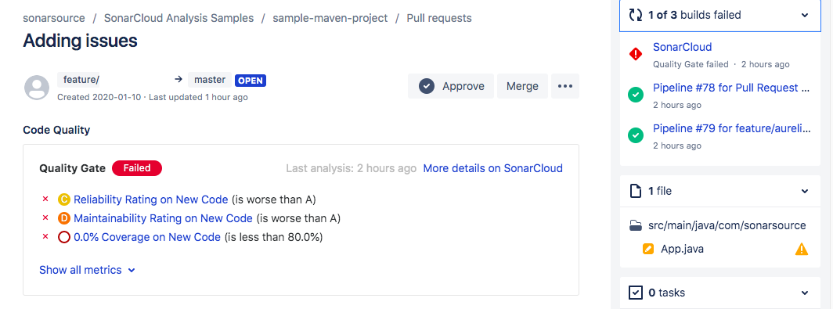
Task: Open Reliability Rating on New Code link
Action: coord(151,199)
